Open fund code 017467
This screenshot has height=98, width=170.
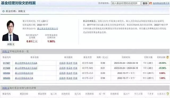(6, 63)
